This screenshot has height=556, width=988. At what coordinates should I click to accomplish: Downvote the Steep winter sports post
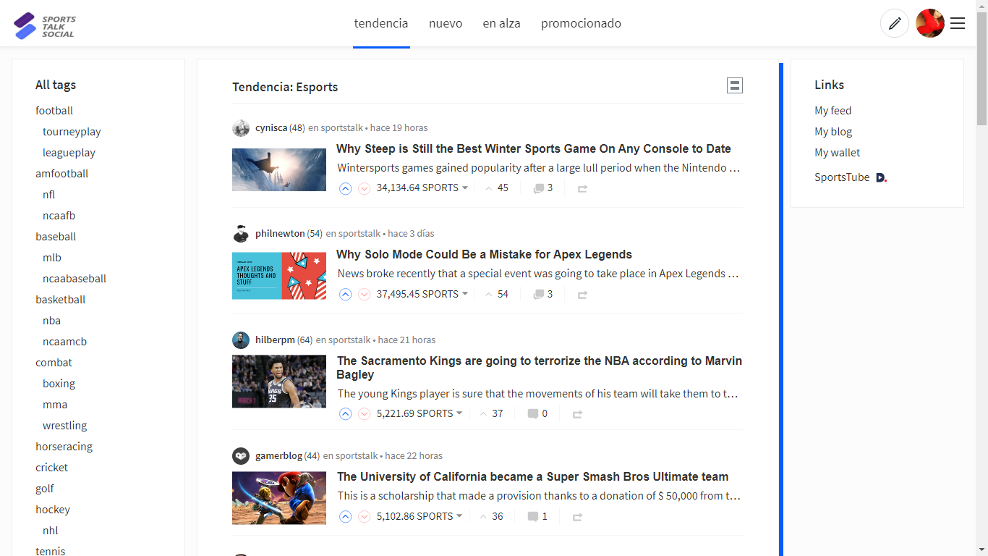coord(365,188)
